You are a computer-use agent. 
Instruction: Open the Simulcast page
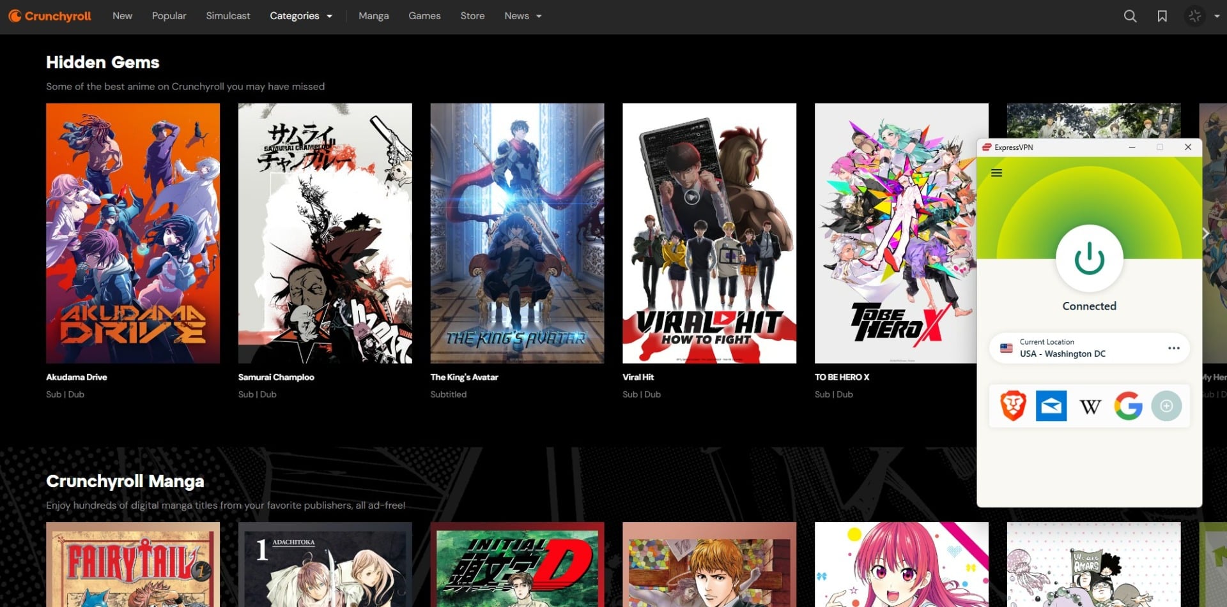coord(228,16)
